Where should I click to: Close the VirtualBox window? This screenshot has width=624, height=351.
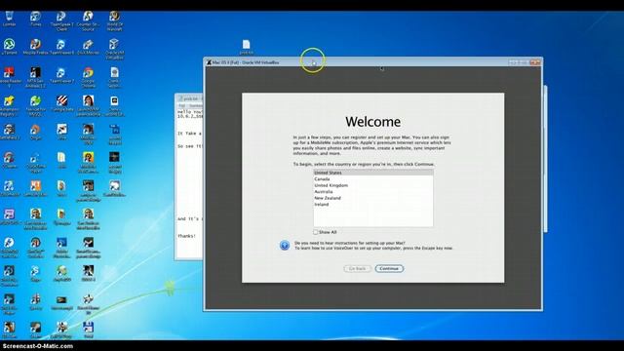(535, 62)
